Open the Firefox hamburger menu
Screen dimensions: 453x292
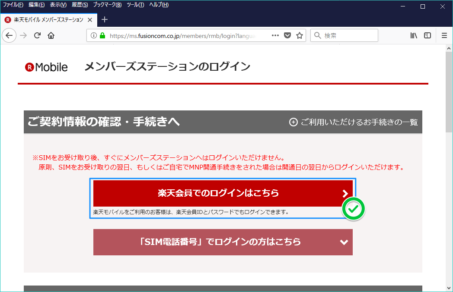tap(444, 35)
